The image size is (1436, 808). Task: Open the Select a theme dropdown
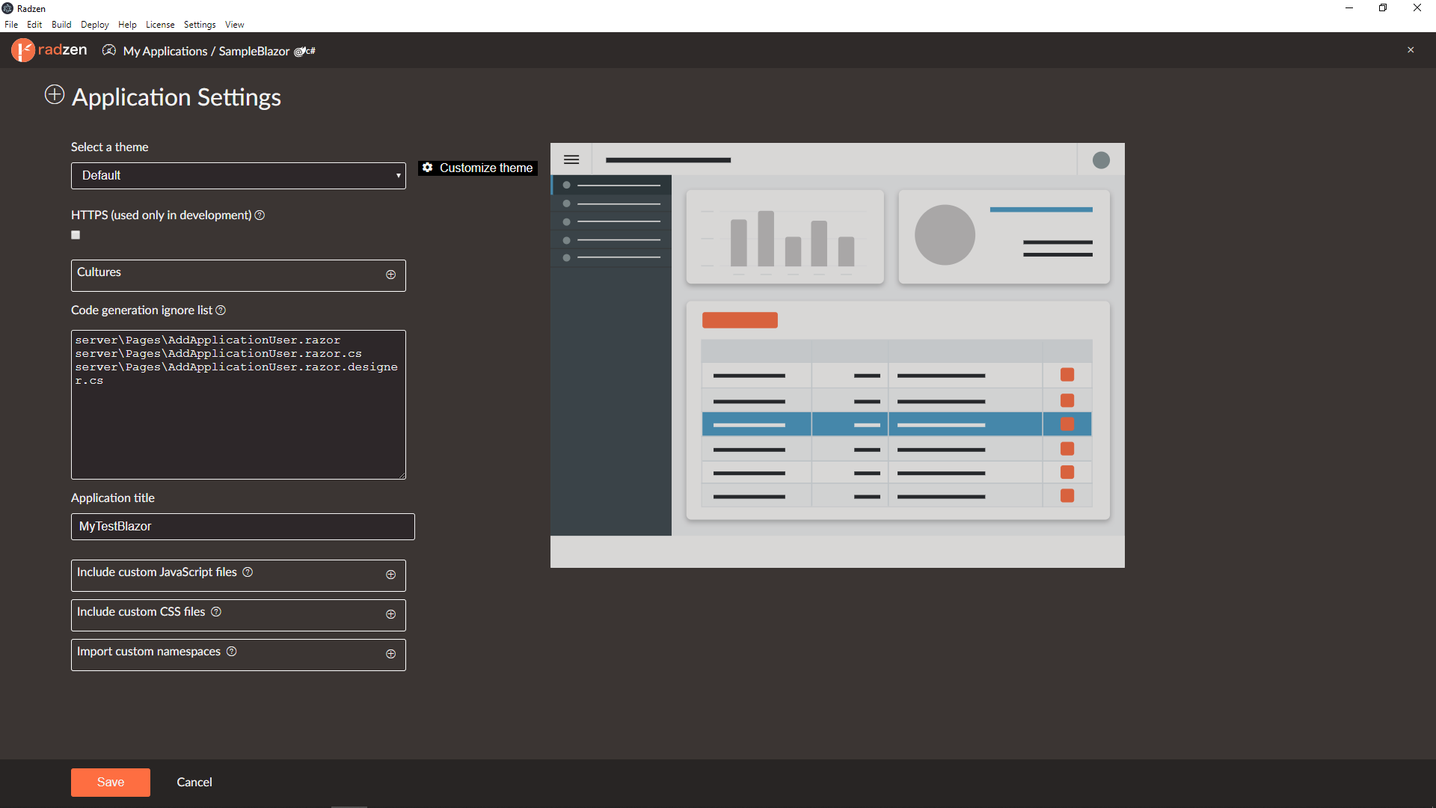[239, 176]
